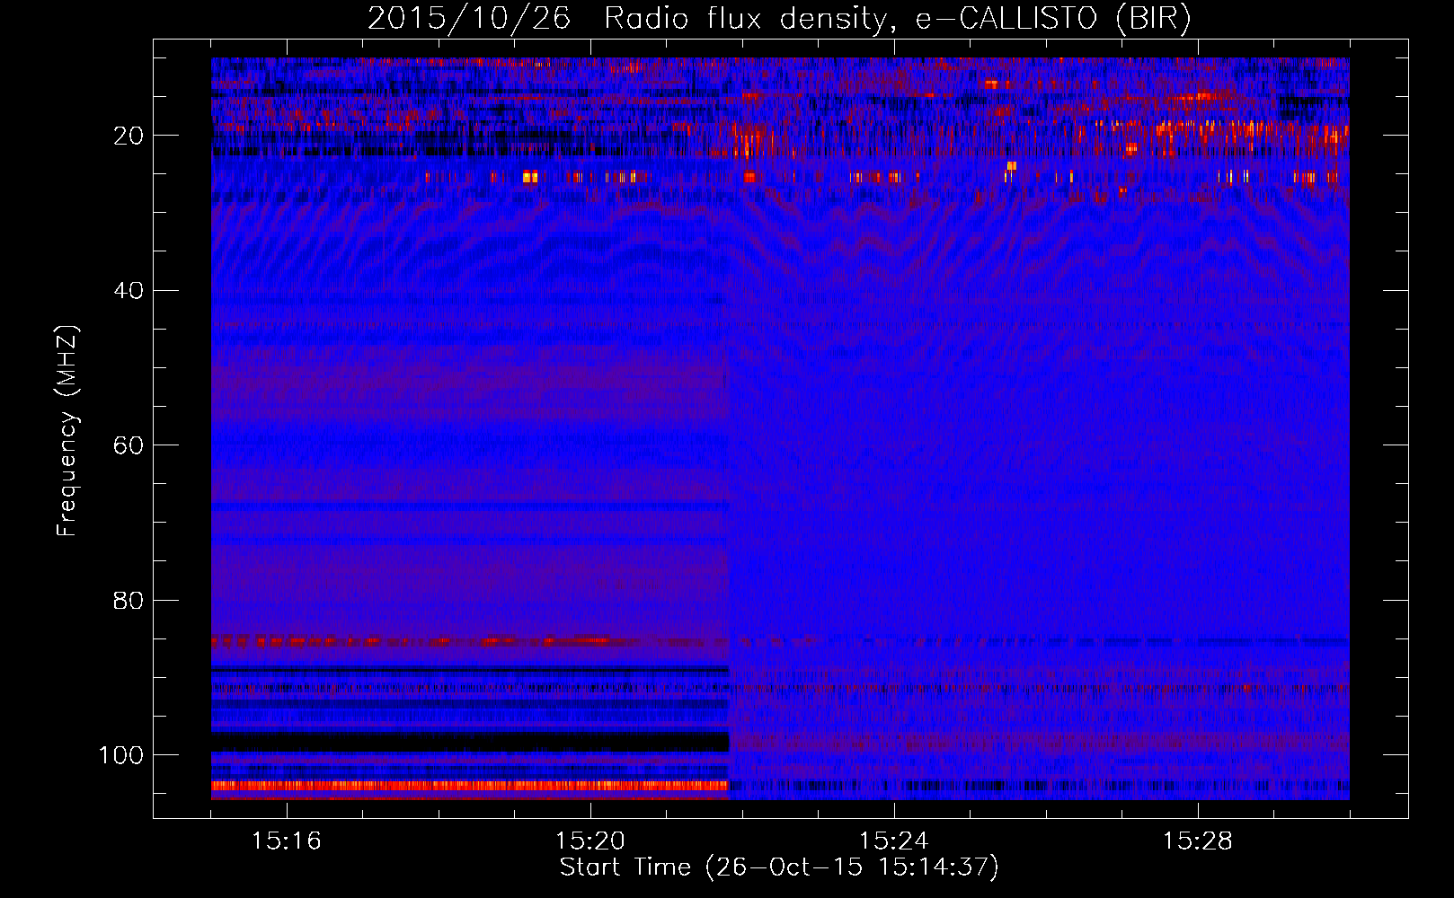The height and width of the screenshot is (898, 1454).
Task: Click the 15:24 time tick label
Action: click(894, 841)
